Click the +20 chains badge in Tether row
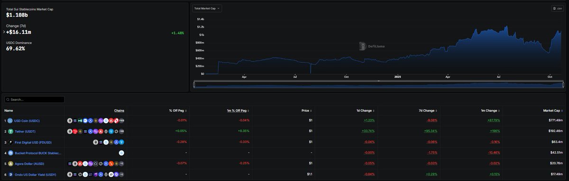569x181 pixels. [122, 131]
